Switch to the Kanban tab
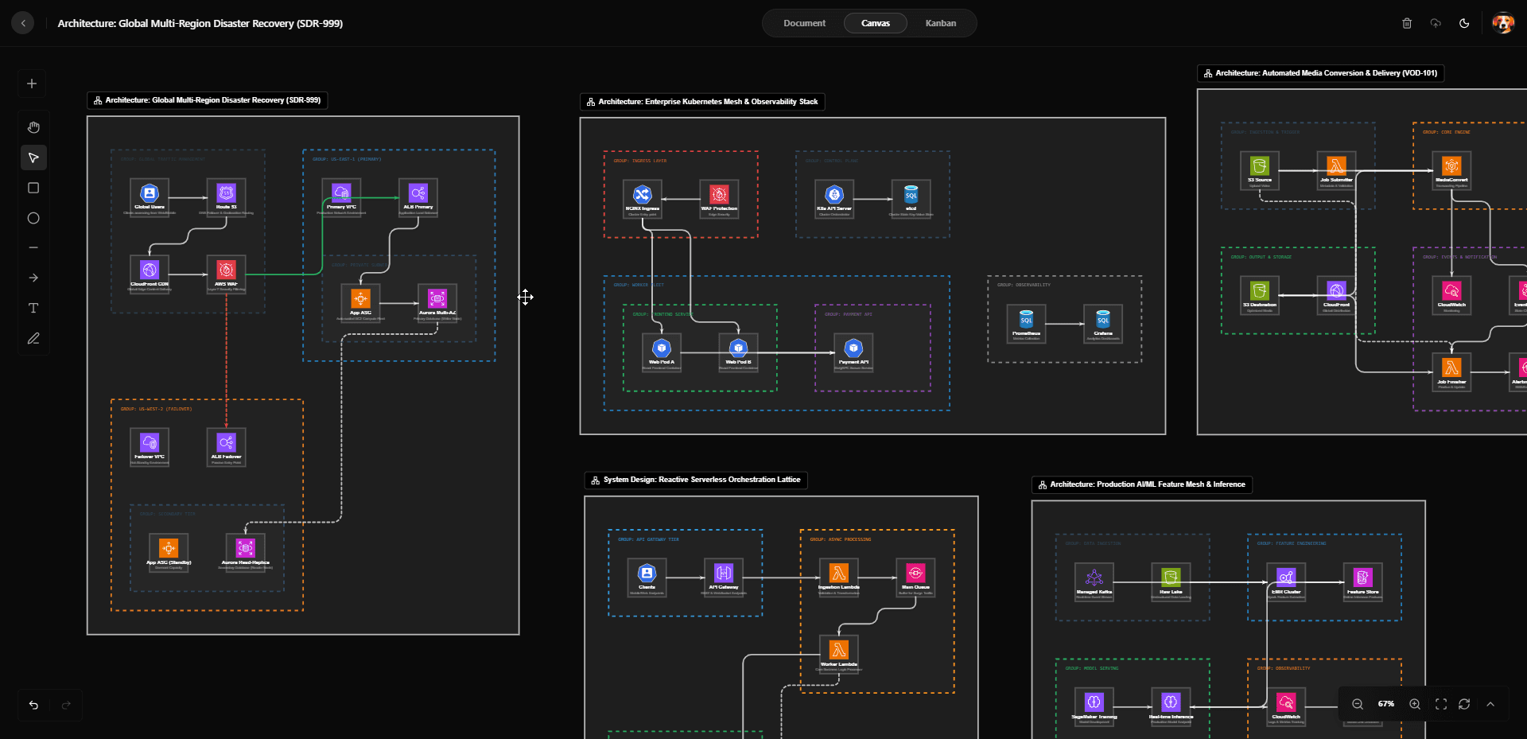The height and width of the screenshot is (739, 1527). click(940, 23)
